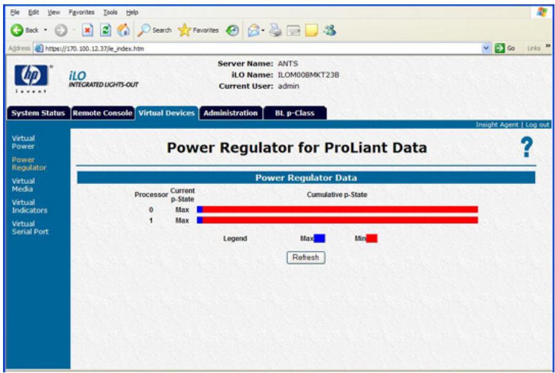Go to Home page icon
This screenshot has width=555, height=373.
124,31
